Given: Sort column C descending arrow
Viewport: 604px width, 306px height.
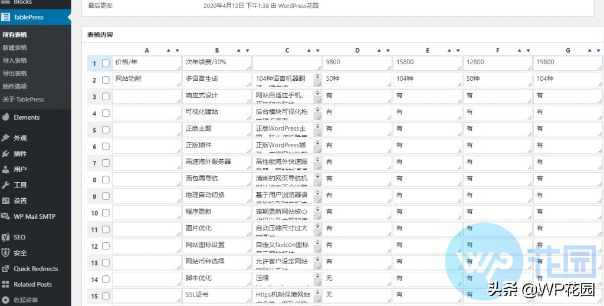Looking at the screenshot, I should pos(318,51).
